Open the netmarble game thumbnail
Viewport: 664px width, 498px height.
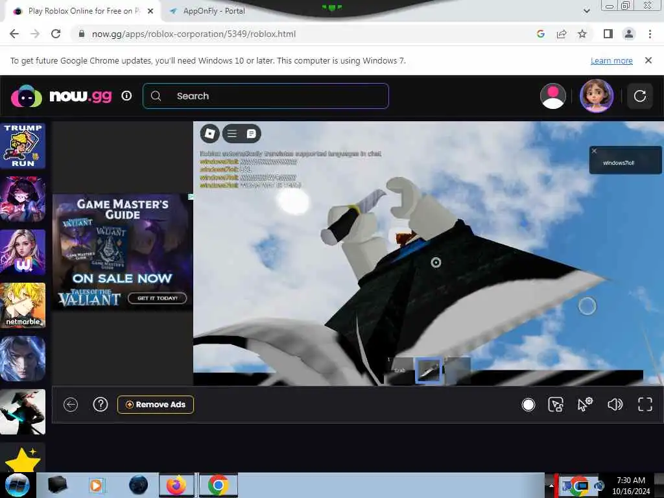point(23,305)
